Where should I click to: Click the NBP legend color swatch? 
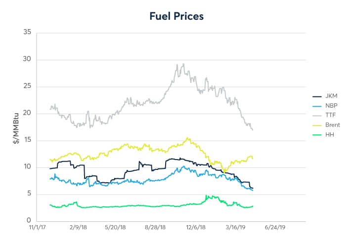[317, 106]
